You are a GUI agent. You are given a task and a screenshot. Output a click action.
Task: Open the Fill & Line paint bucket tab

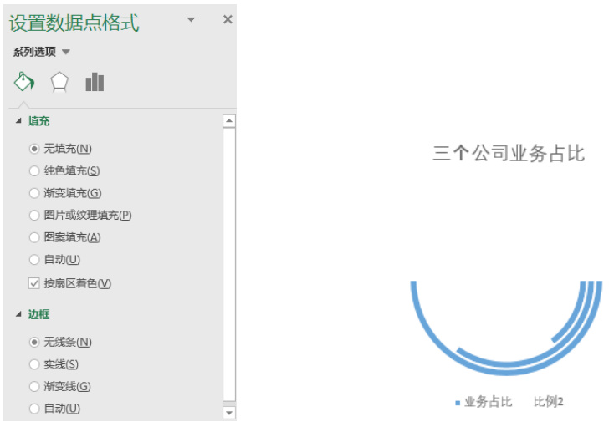(24, 82)
